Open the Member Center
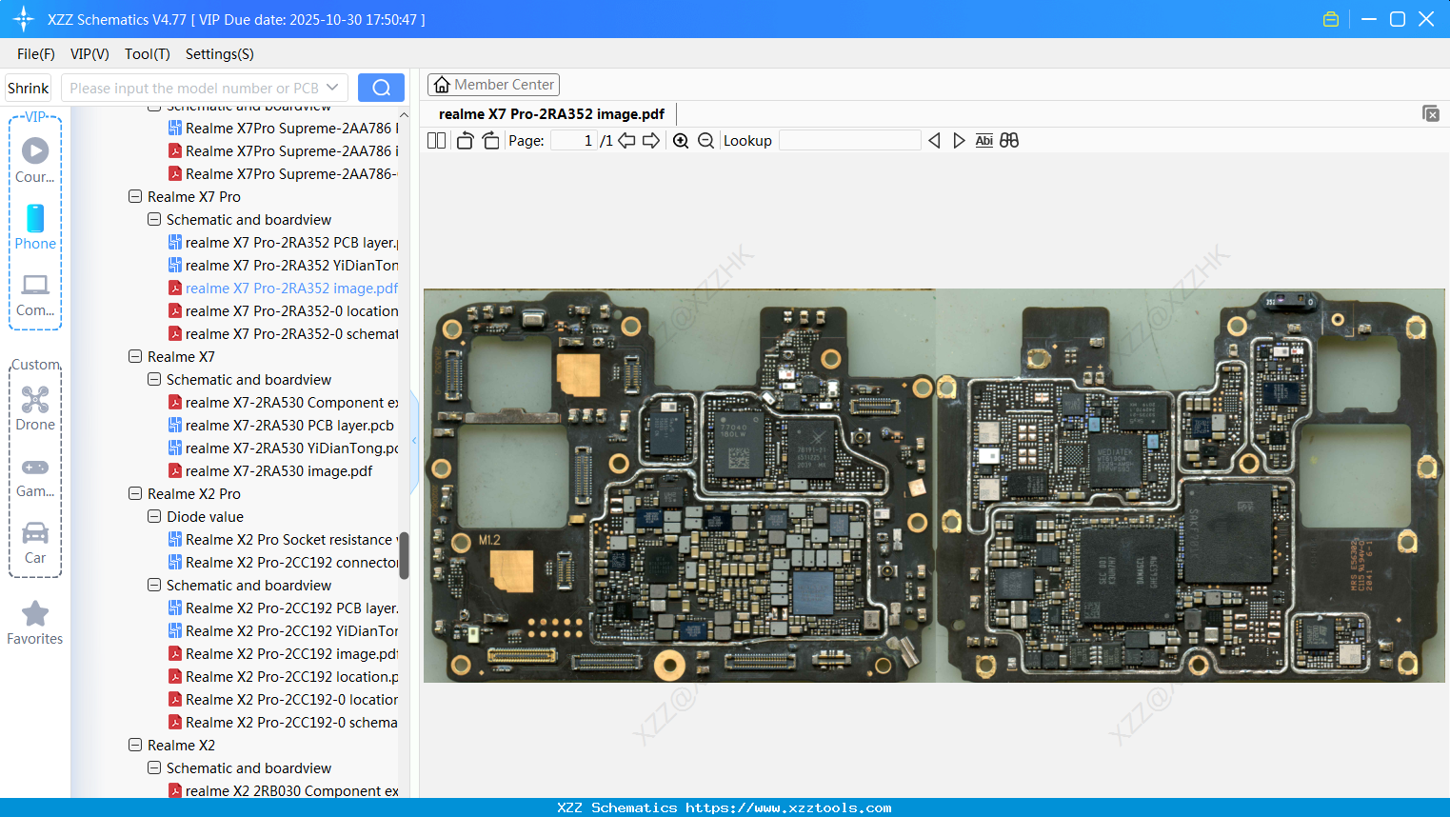1450x817 pixels. [x=493, y=85]
